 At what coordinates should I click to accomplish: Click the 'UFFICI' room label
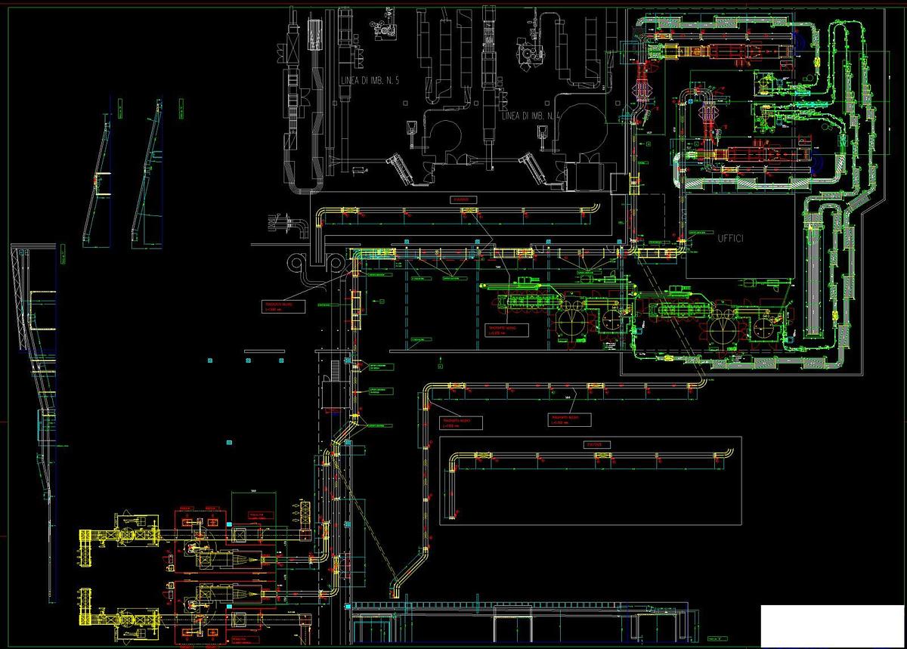pyautogui.click(x=730, y=238)
